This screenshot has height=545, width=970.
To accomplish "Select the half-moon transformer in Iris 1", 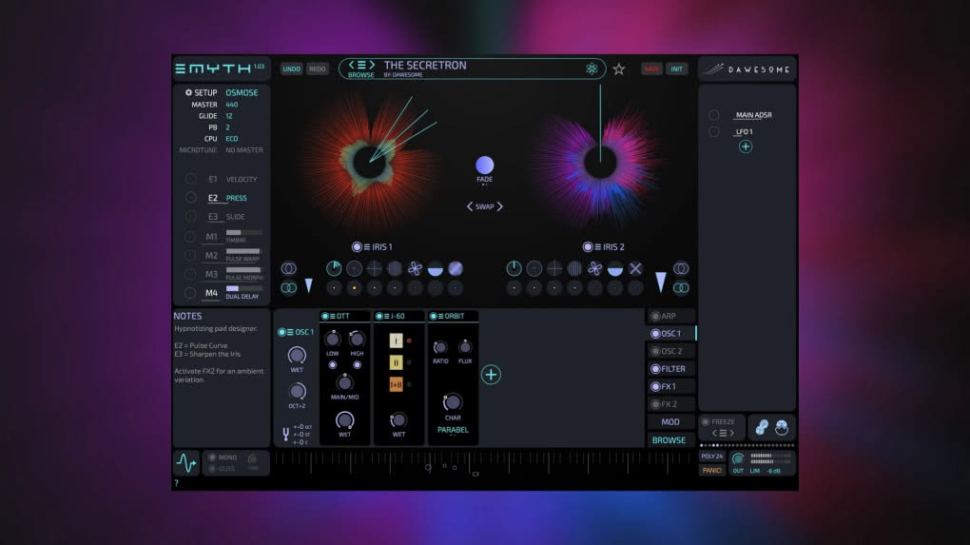I will (436, 268).
